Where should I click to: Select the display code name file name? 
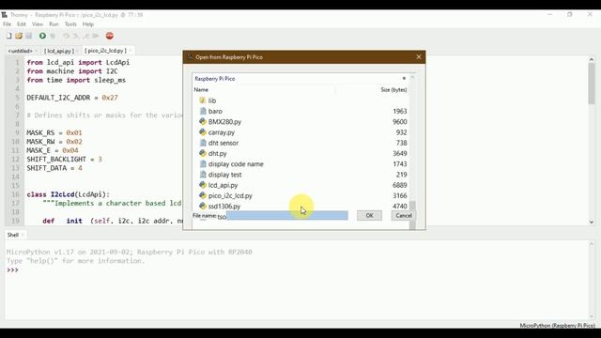pos(236,164)
